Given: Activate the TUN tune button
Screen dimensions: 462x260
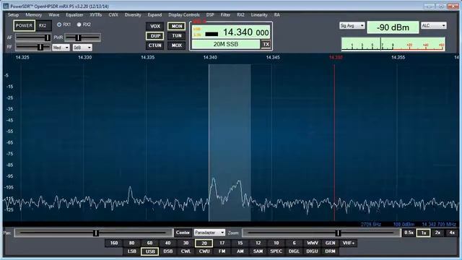Looking at the screenshot, I should point(176,36).
